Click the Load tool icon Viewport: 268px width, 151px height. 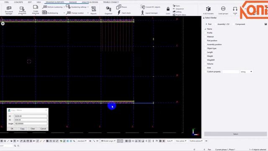tap(235, 9)
